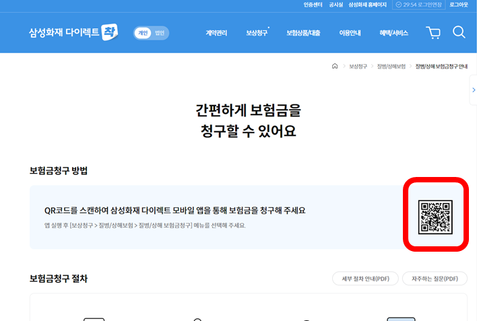Open 세부 절차 안내(PDF) button
This screenshot has height=321, width=477.
[x=365, y=279]
